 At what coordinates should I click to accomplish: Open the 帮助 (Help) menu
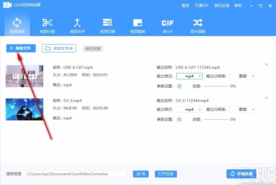coord(237,5)
